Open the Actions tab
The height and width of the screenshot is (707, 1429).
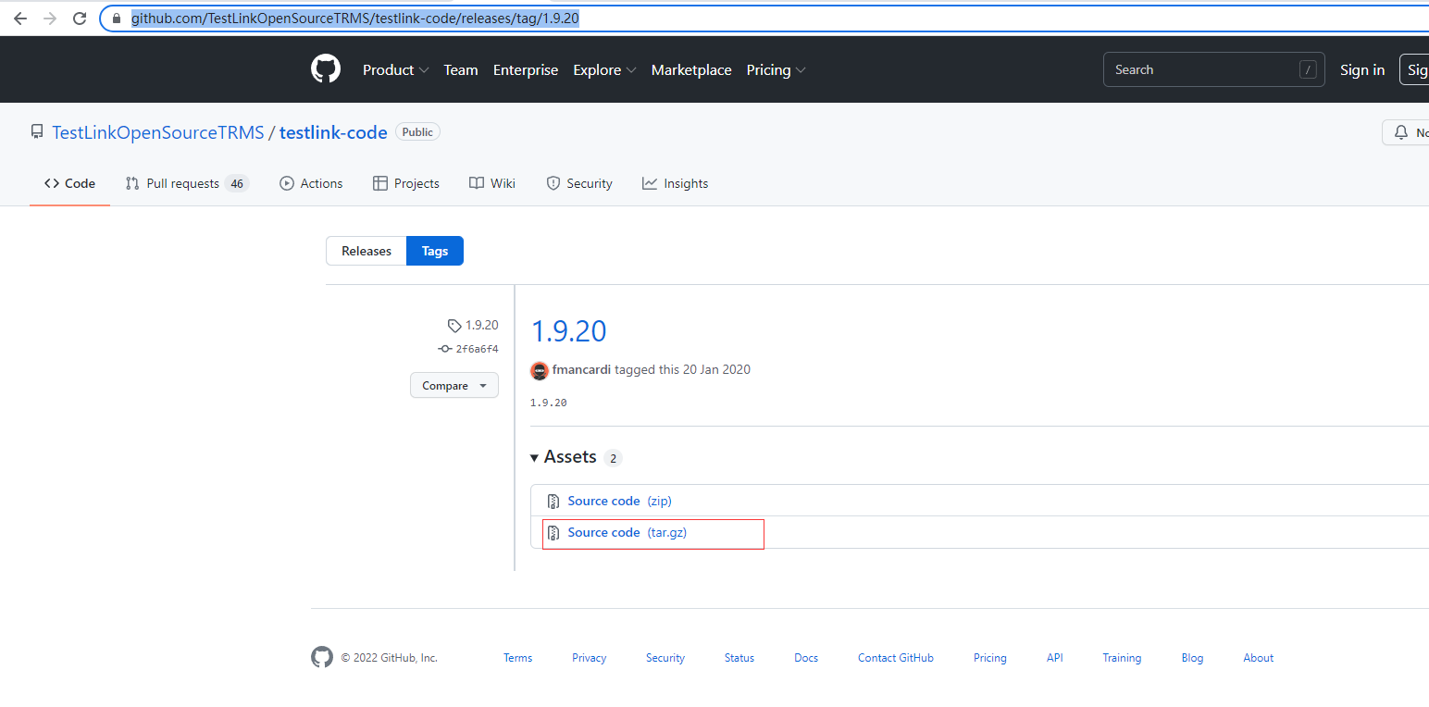[x=311, y=183]
